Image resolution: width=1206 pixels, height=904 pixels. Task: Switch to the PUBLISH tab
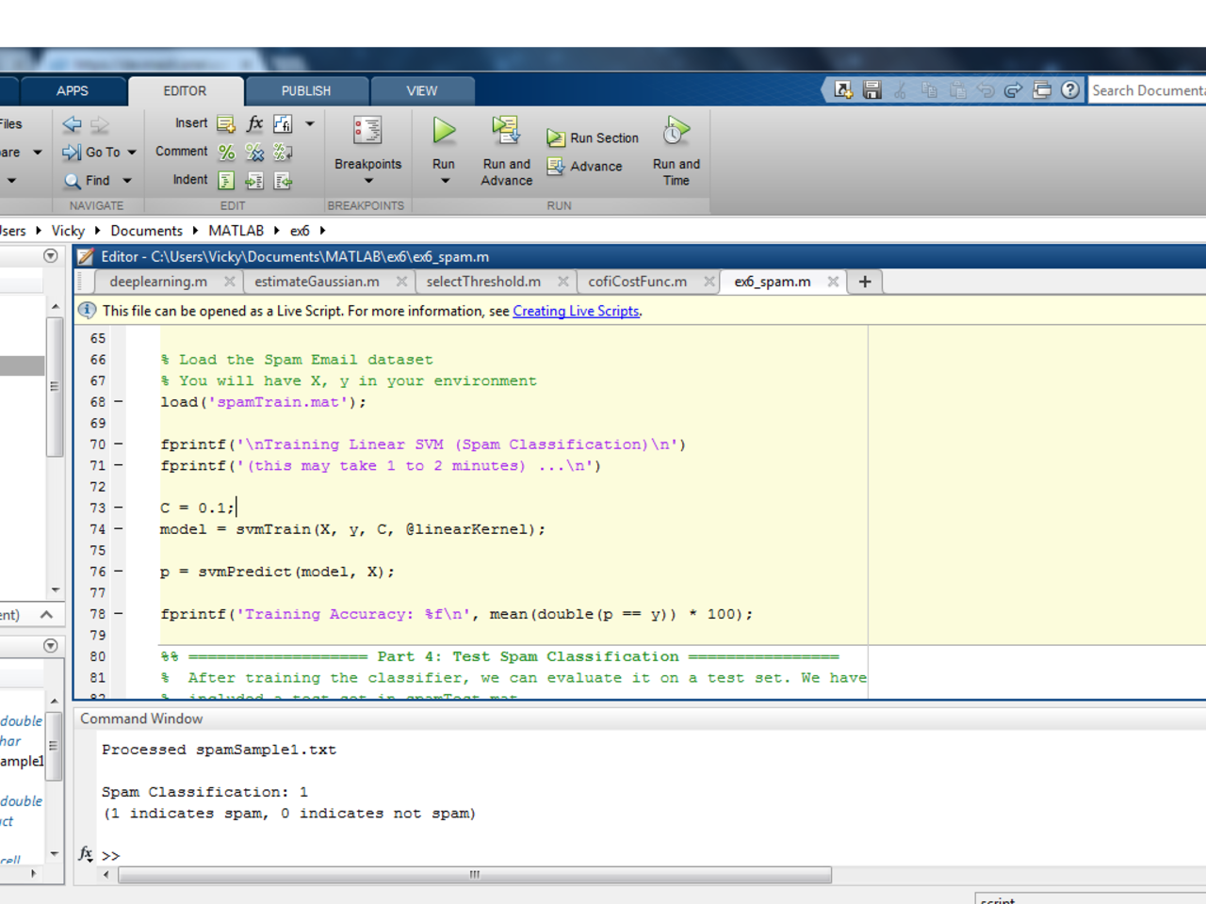(x=306, y=91)
